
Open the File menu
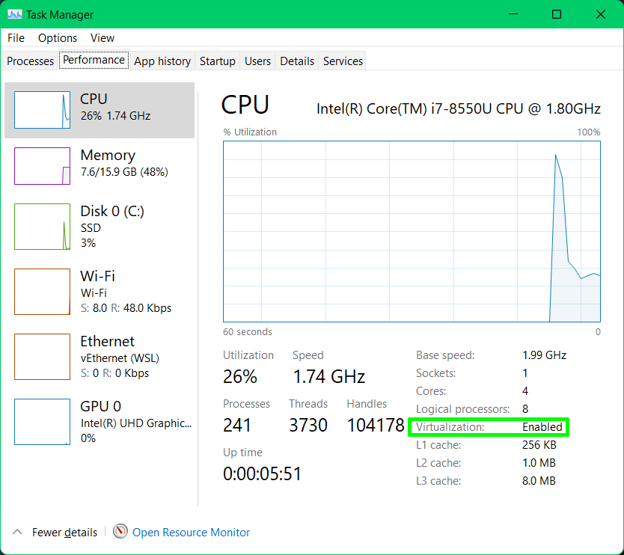click(15, 38)
